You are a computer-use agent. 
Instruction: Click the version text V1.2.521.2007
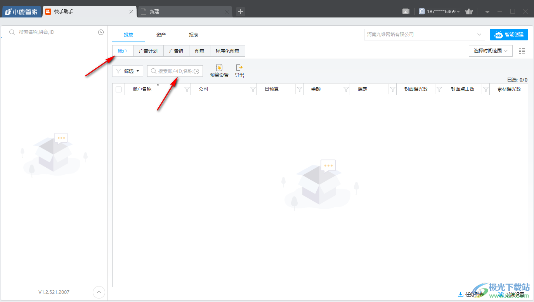(x=54, y=292)
